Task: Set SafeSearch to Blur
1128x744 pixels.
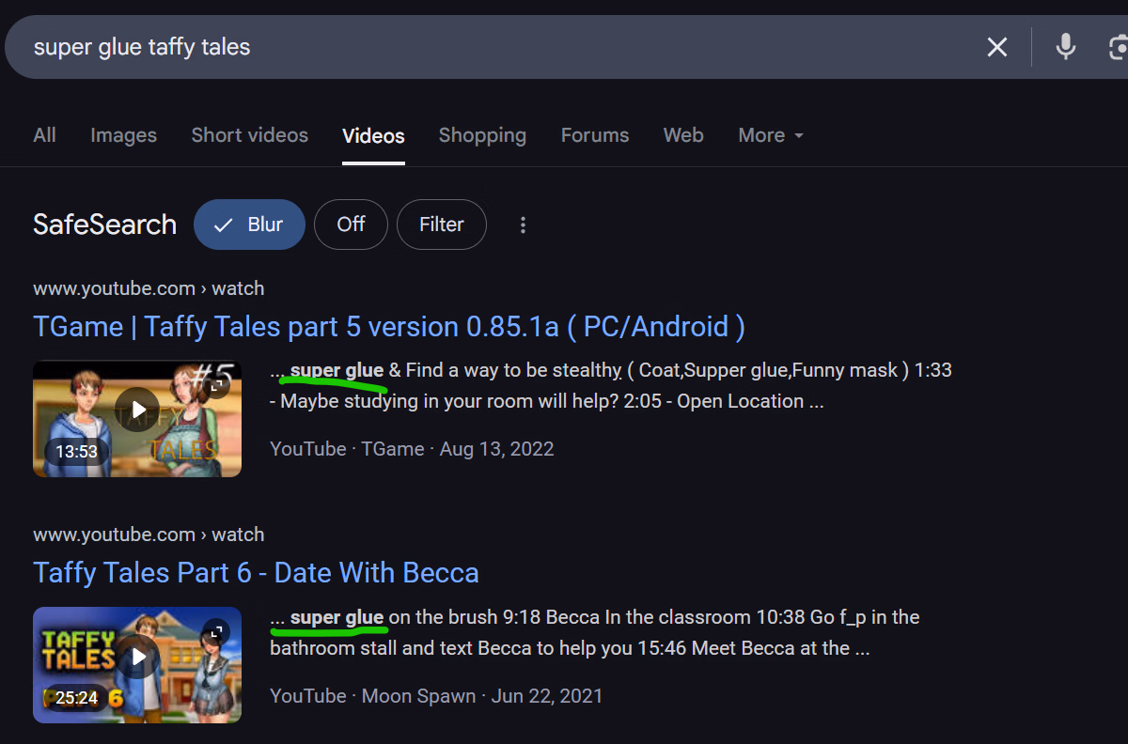Action: 249,225
